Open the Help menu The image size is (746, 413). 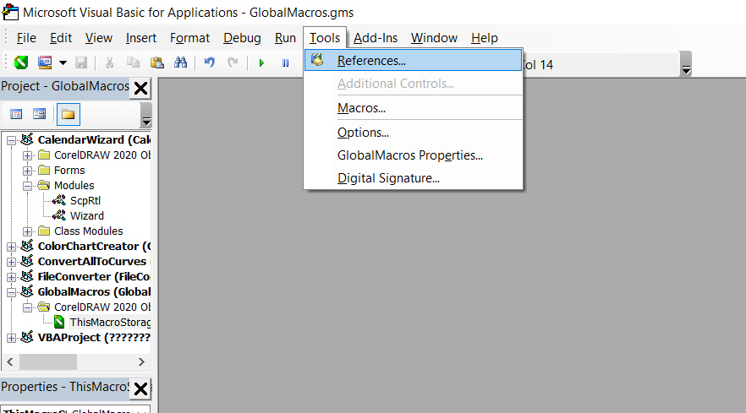[x=485, y=37]
